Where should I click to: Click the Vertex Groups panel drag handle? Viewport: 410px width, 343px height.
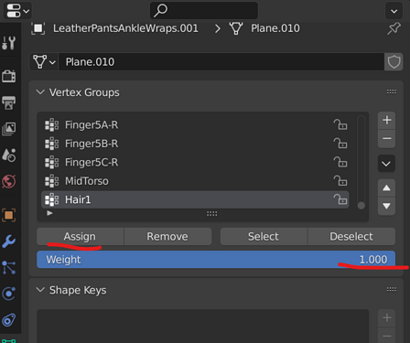click(392, 91)
